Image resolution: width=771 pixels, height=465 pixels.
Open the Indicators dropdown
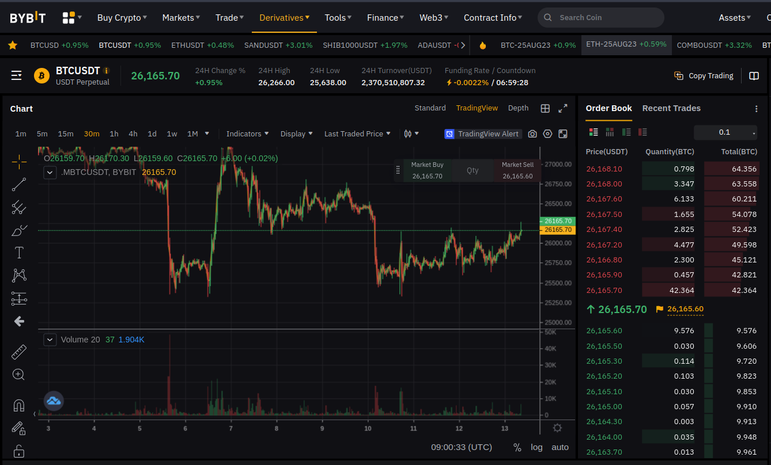(x=248, y=134)
